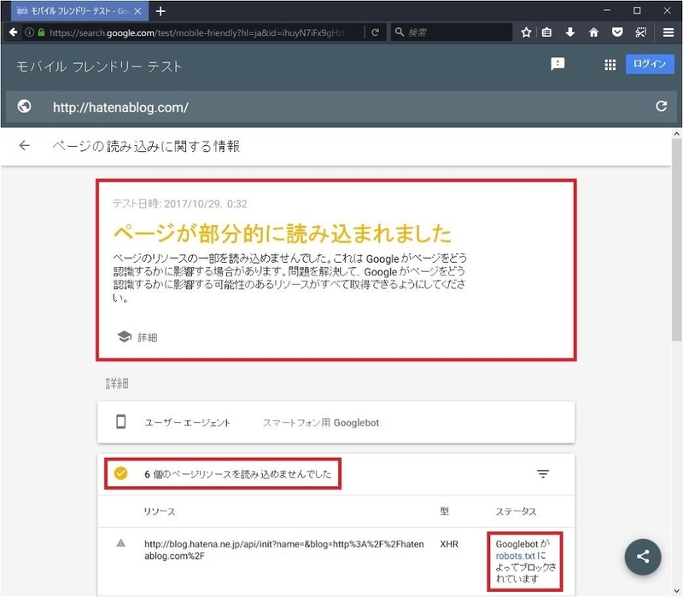Screen dimensions: 683x597
Task: Click the browser back arrow button
Action: click(x=13, y=32)
